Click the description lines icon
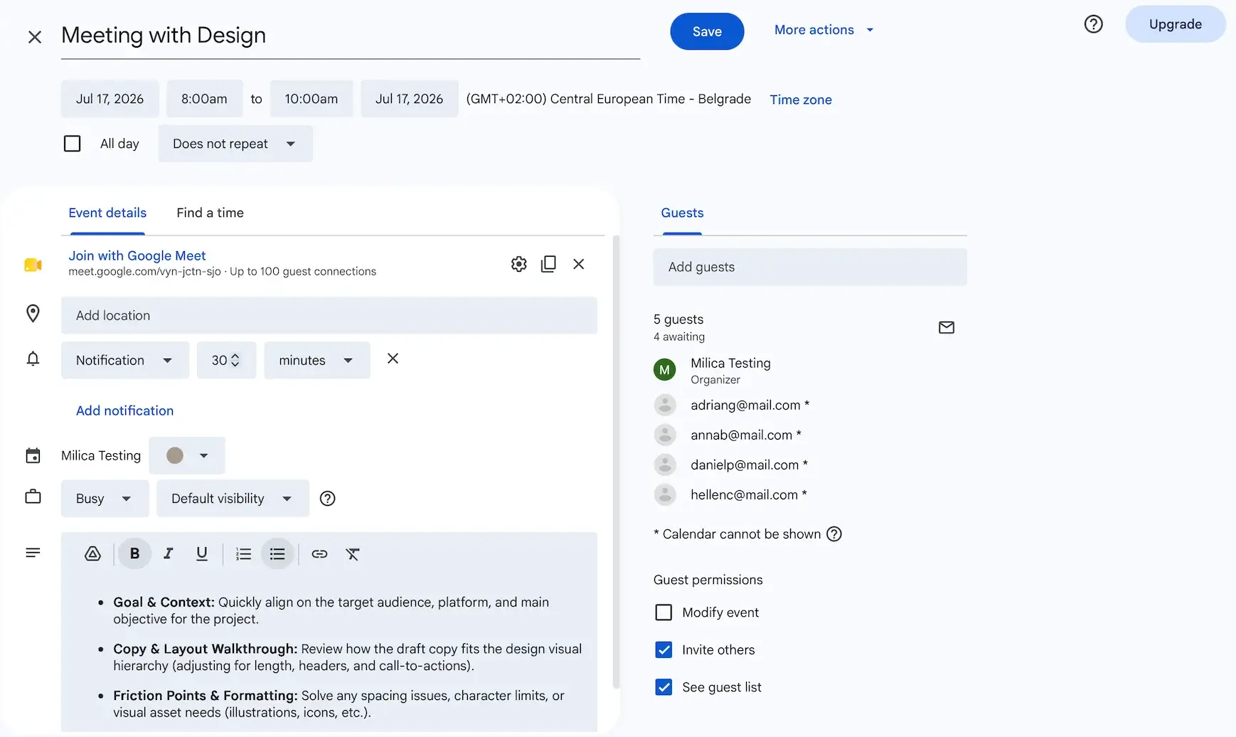1236x737 pixels. (33, 553)
